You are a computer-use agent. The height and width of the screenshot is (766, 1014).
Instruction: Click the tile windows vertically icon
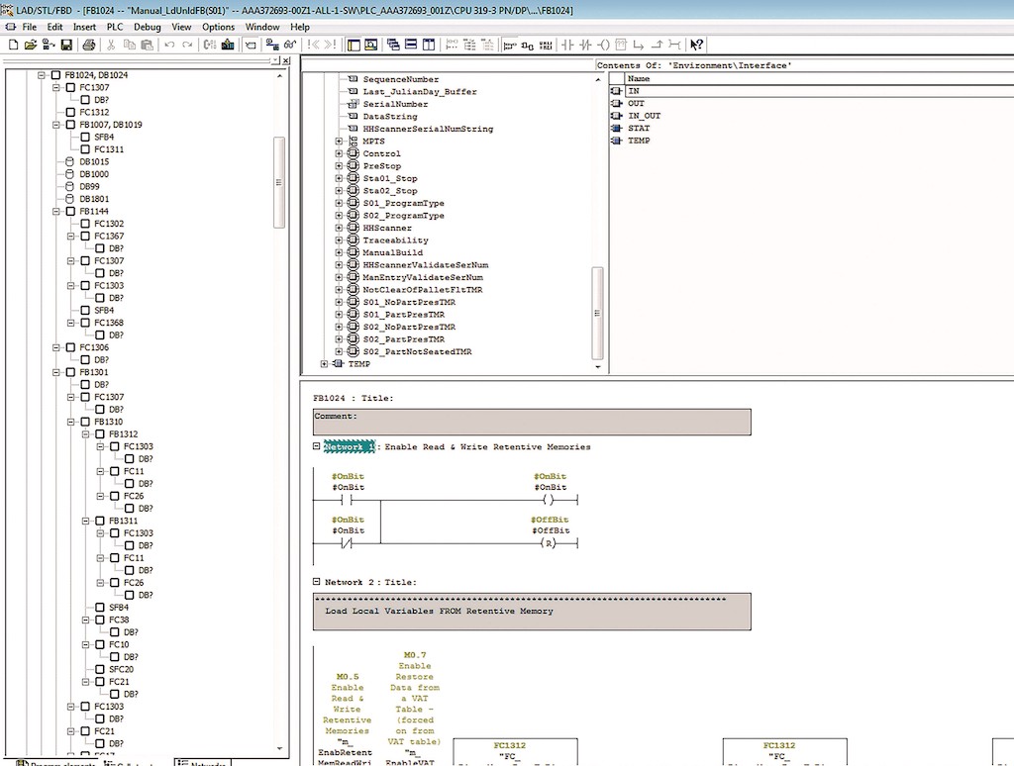pyautogui.click(x=428, y=45)
